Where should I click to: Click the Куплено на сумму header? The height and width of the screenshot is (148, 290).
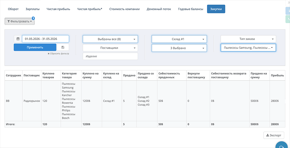(x=92, y=75)
